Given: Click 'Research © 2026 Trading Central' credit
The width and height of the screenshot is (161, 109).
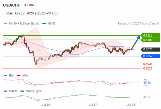Looking at the screenshot, I should coord(138,24).
